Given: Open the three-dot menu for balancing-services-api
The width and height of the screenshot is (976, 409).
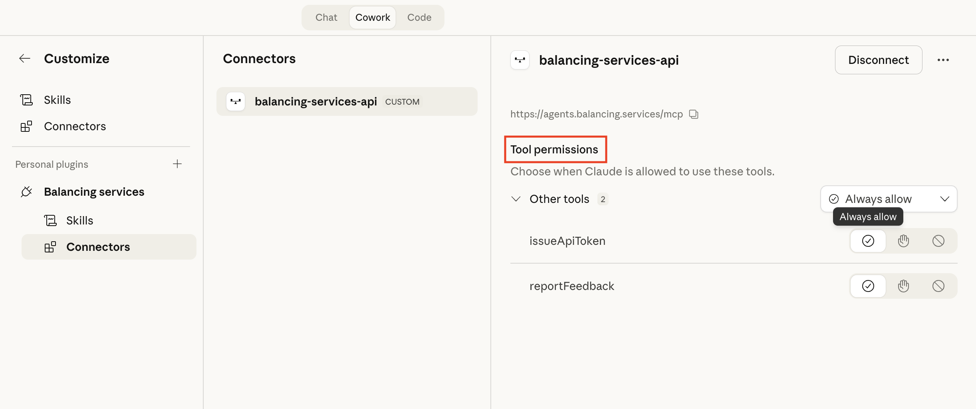Looking at the screenshot, I should pyautogui.click(x=943, y=60).
